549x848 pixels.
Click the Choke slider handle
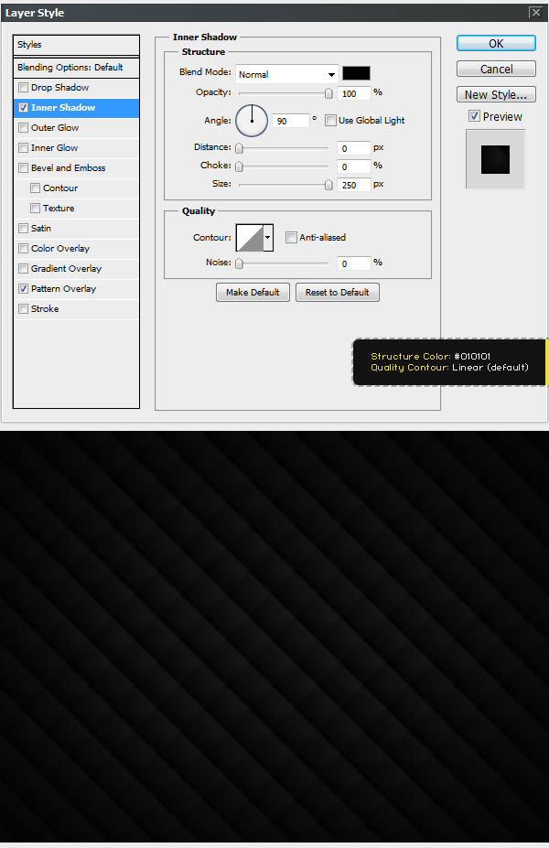tap(239, 166)
